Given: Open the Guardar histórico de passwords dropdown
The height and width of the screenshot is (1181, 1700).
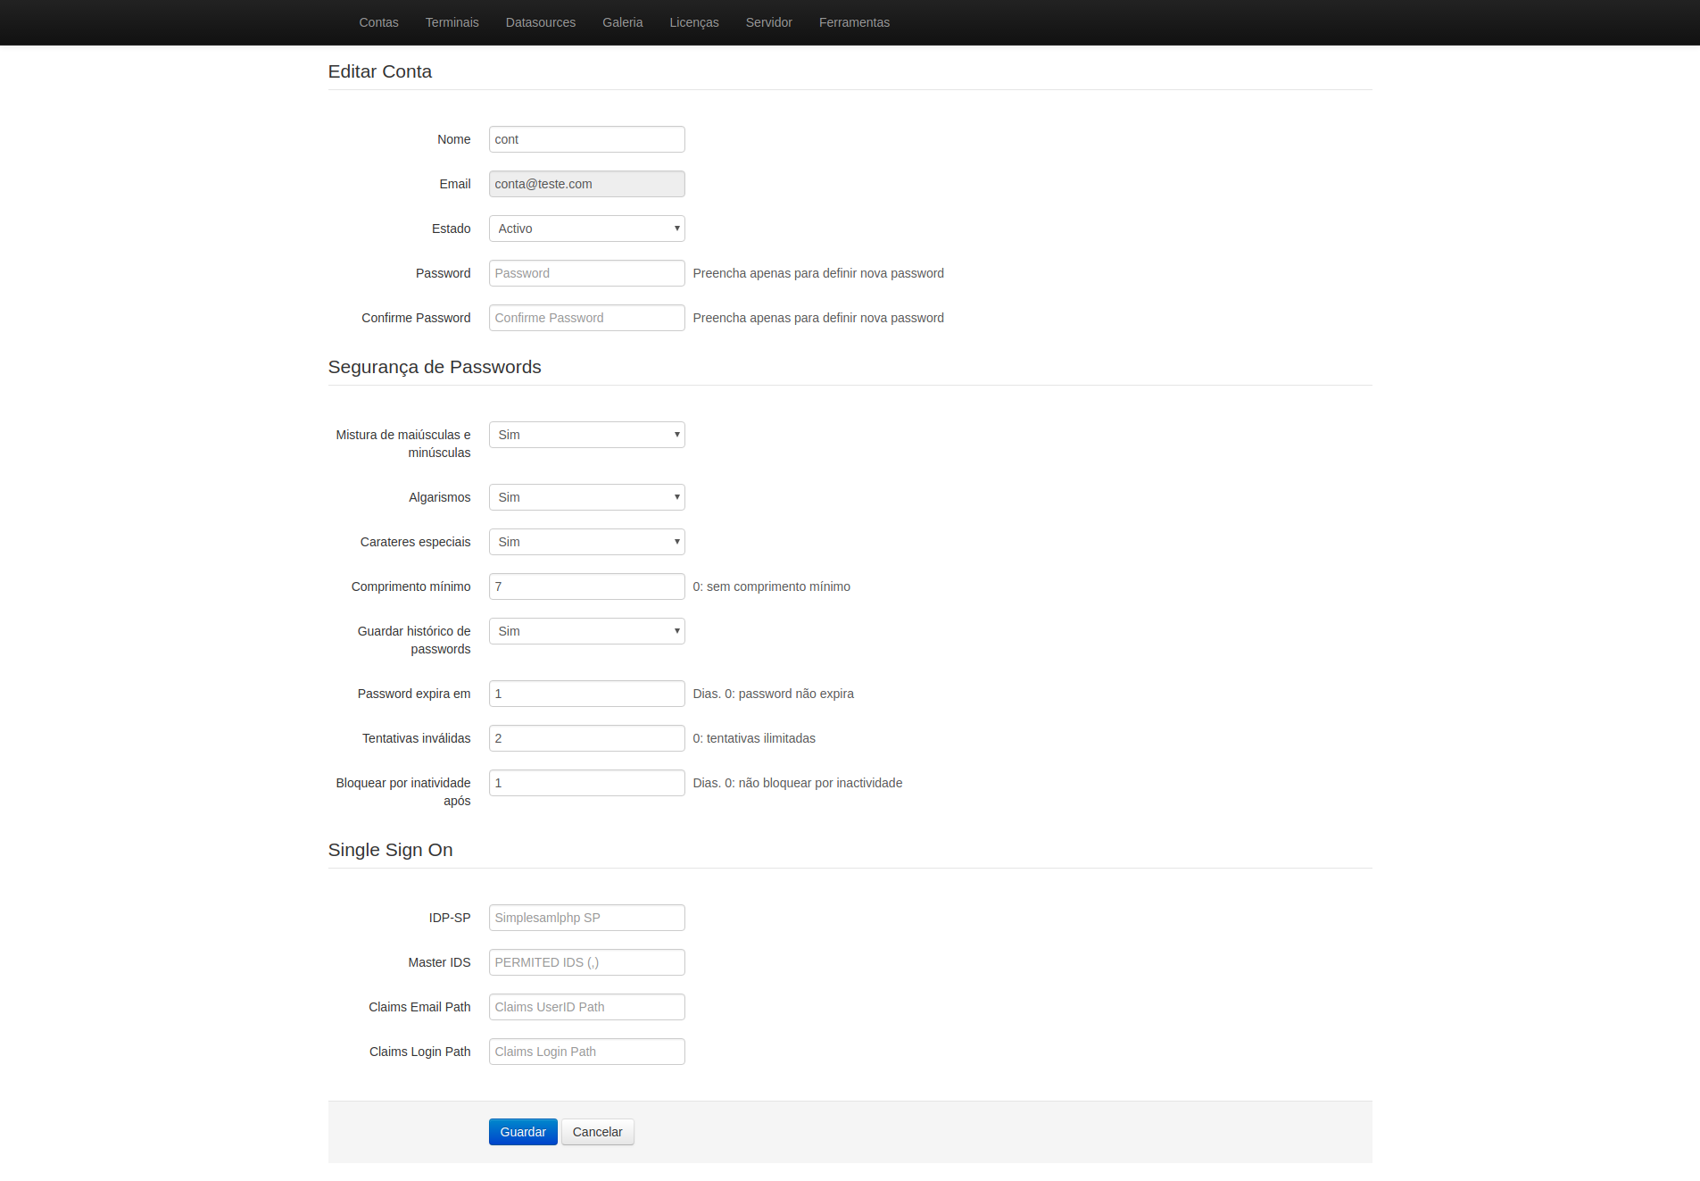Looking at the screenshot, I should [586, 631].
